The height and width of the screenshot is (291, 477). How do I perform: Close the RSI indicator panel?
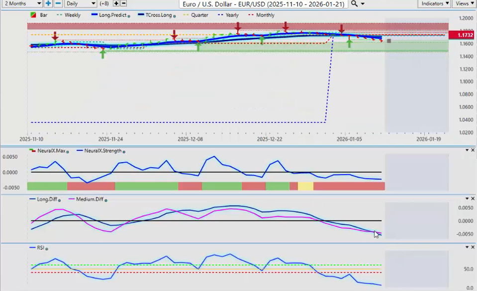(473, 247)
